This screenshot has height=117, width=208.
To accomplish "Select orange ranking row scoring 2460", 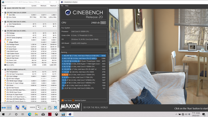I will click(x=84, y=75).
